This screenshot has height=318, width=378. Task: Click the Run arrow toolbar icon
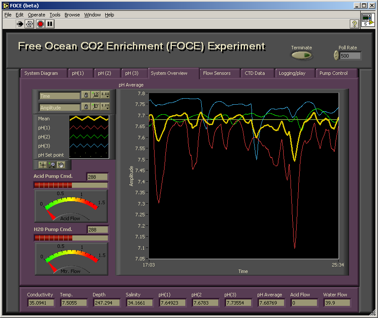[20, 24]
